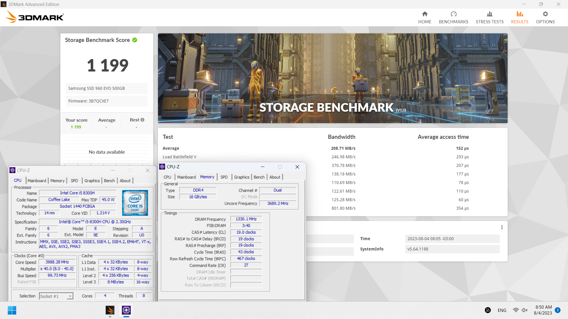Click the SystemInfo version v5.64.1188 field
This screenshot has width=568, height=319.
[452, 249]
